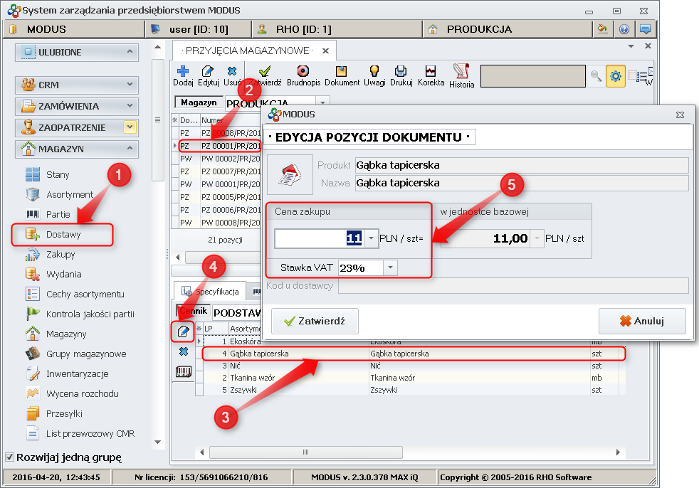Click the Uwagi lightbulb icon

coord(374,75)
